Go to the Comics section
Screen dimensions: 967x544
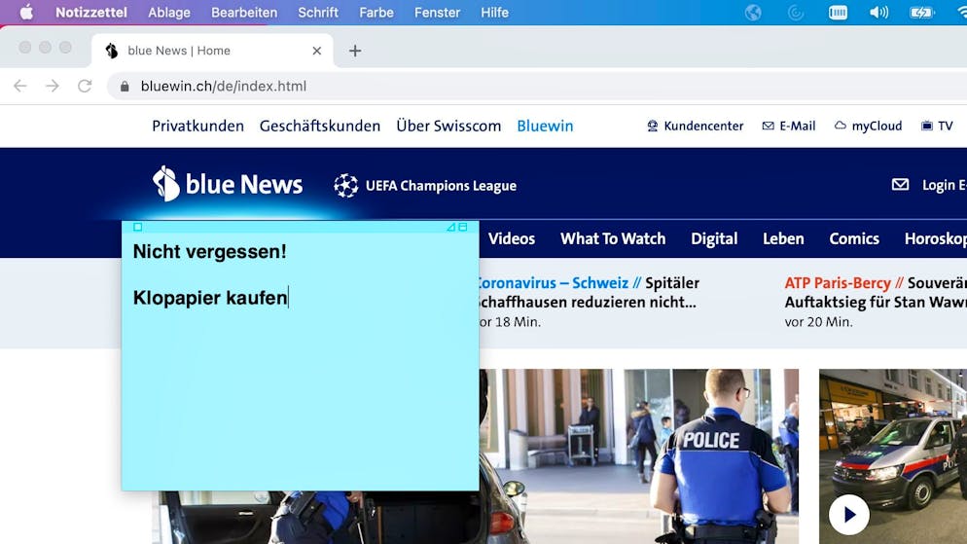click(854, 238)
